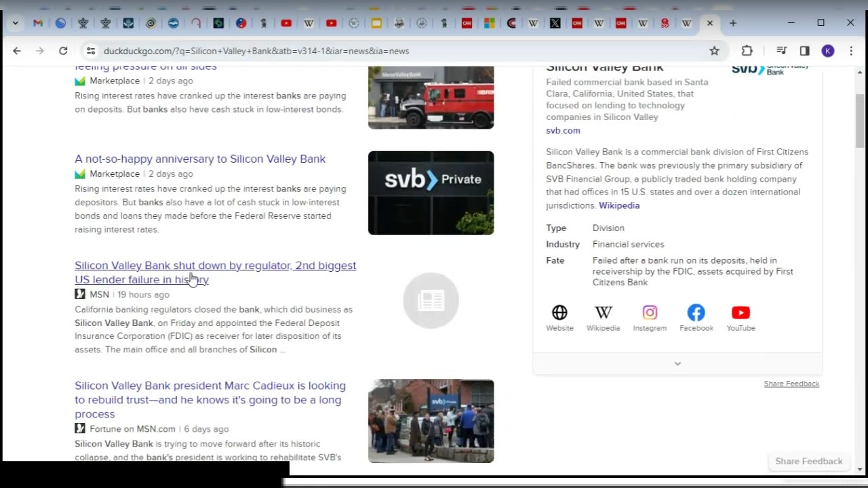
Task: Click 'Fortune on MSN.com' source text
Action: click(x=132, y=429)
